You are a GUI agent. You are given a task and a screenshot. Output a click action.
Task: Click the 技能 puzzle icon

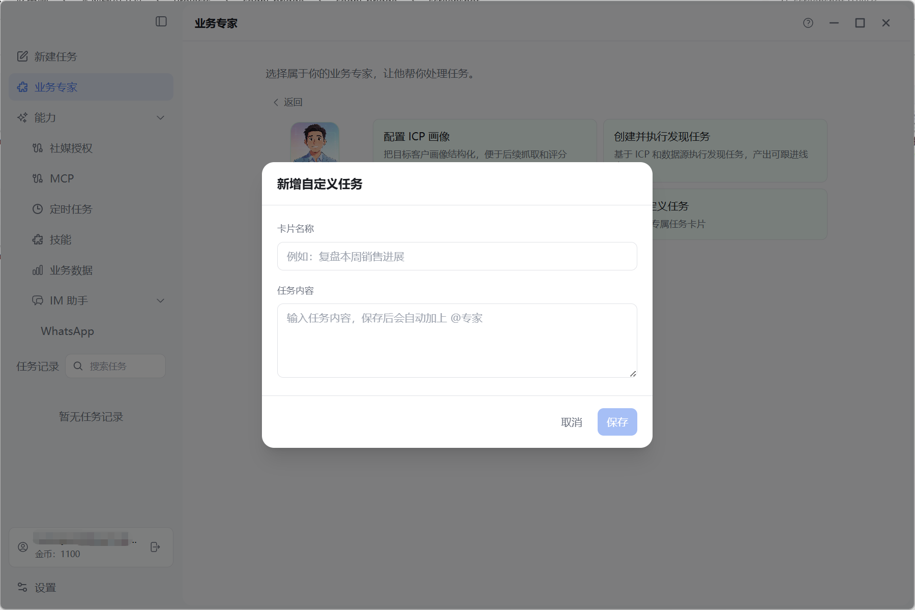point(38,239)
